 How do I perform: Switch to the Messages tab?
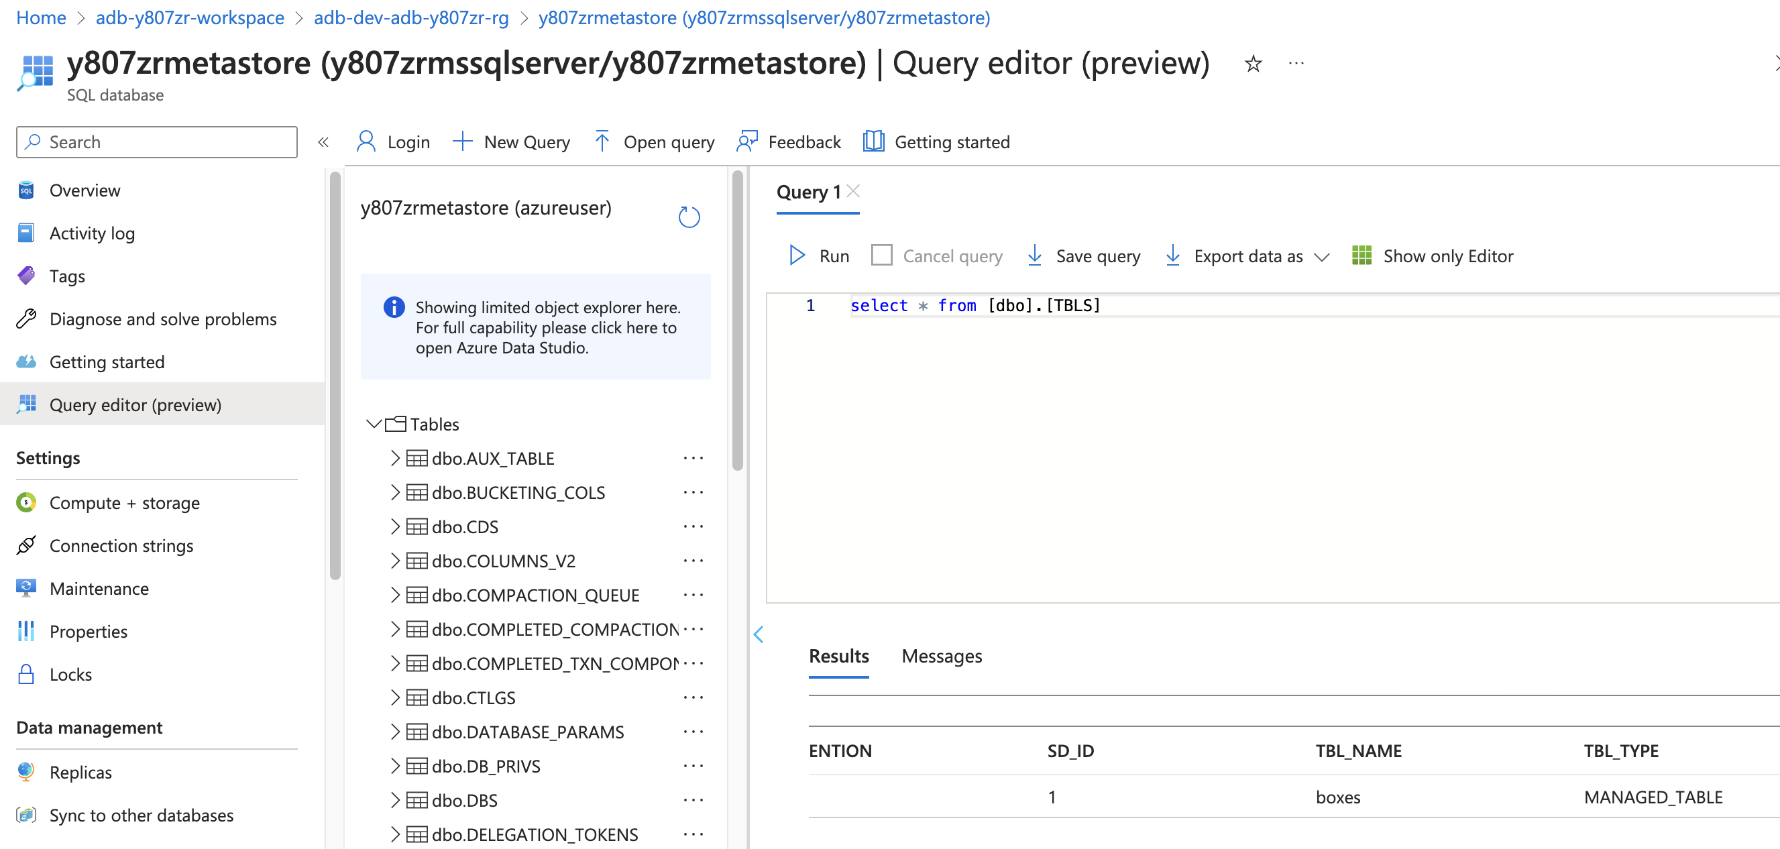941,656
